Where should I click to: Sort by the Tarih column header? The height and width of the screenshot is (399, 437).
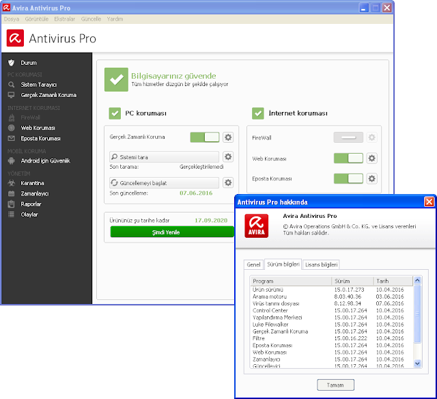(393, 281)
